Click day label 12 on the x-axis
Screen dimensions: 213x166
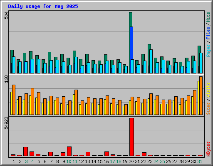click(x=81, y=161)
